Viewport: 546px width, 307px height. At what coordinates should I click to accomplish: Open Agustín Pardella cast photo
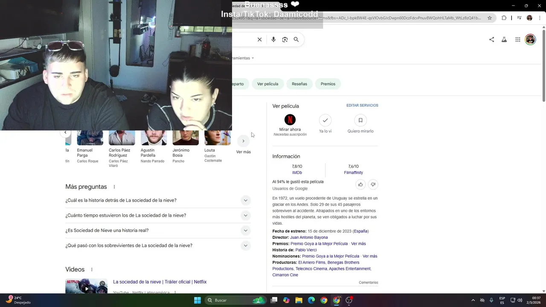(x=154, y=138)
